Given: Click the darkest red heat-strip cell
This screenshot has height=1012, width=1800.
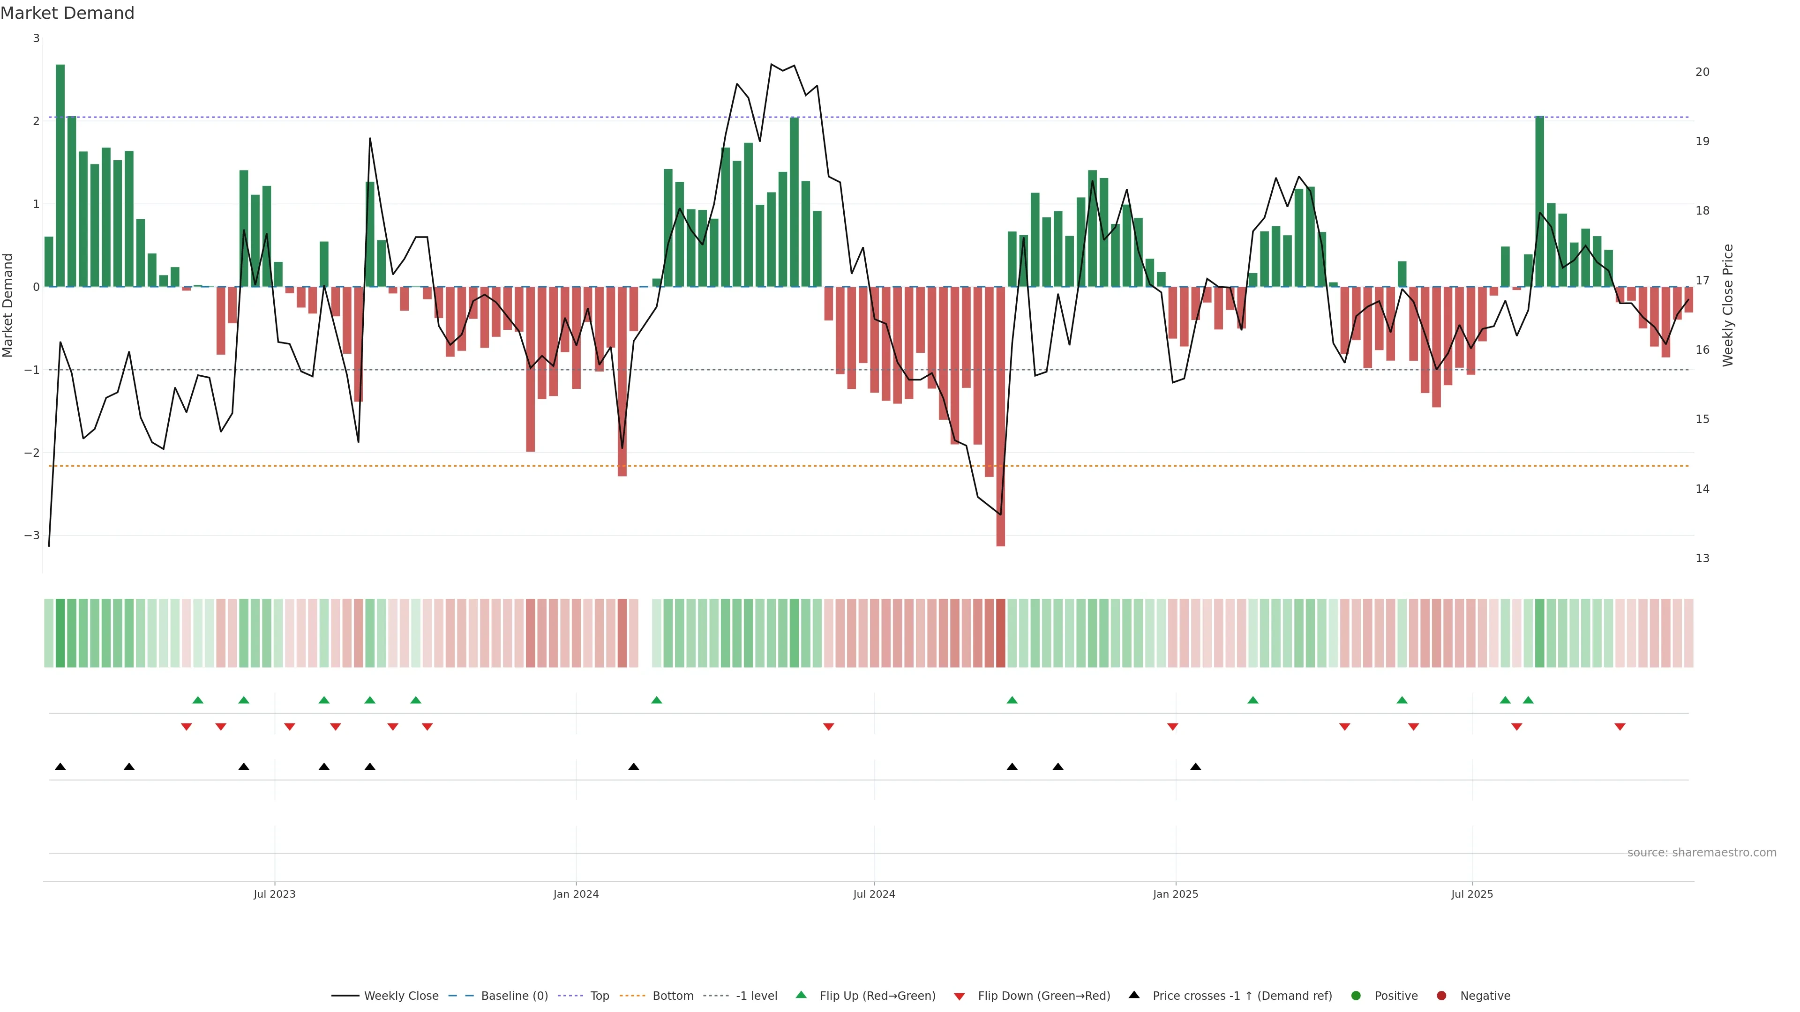Looking at the screenshot, I should tap(1001, 633).
